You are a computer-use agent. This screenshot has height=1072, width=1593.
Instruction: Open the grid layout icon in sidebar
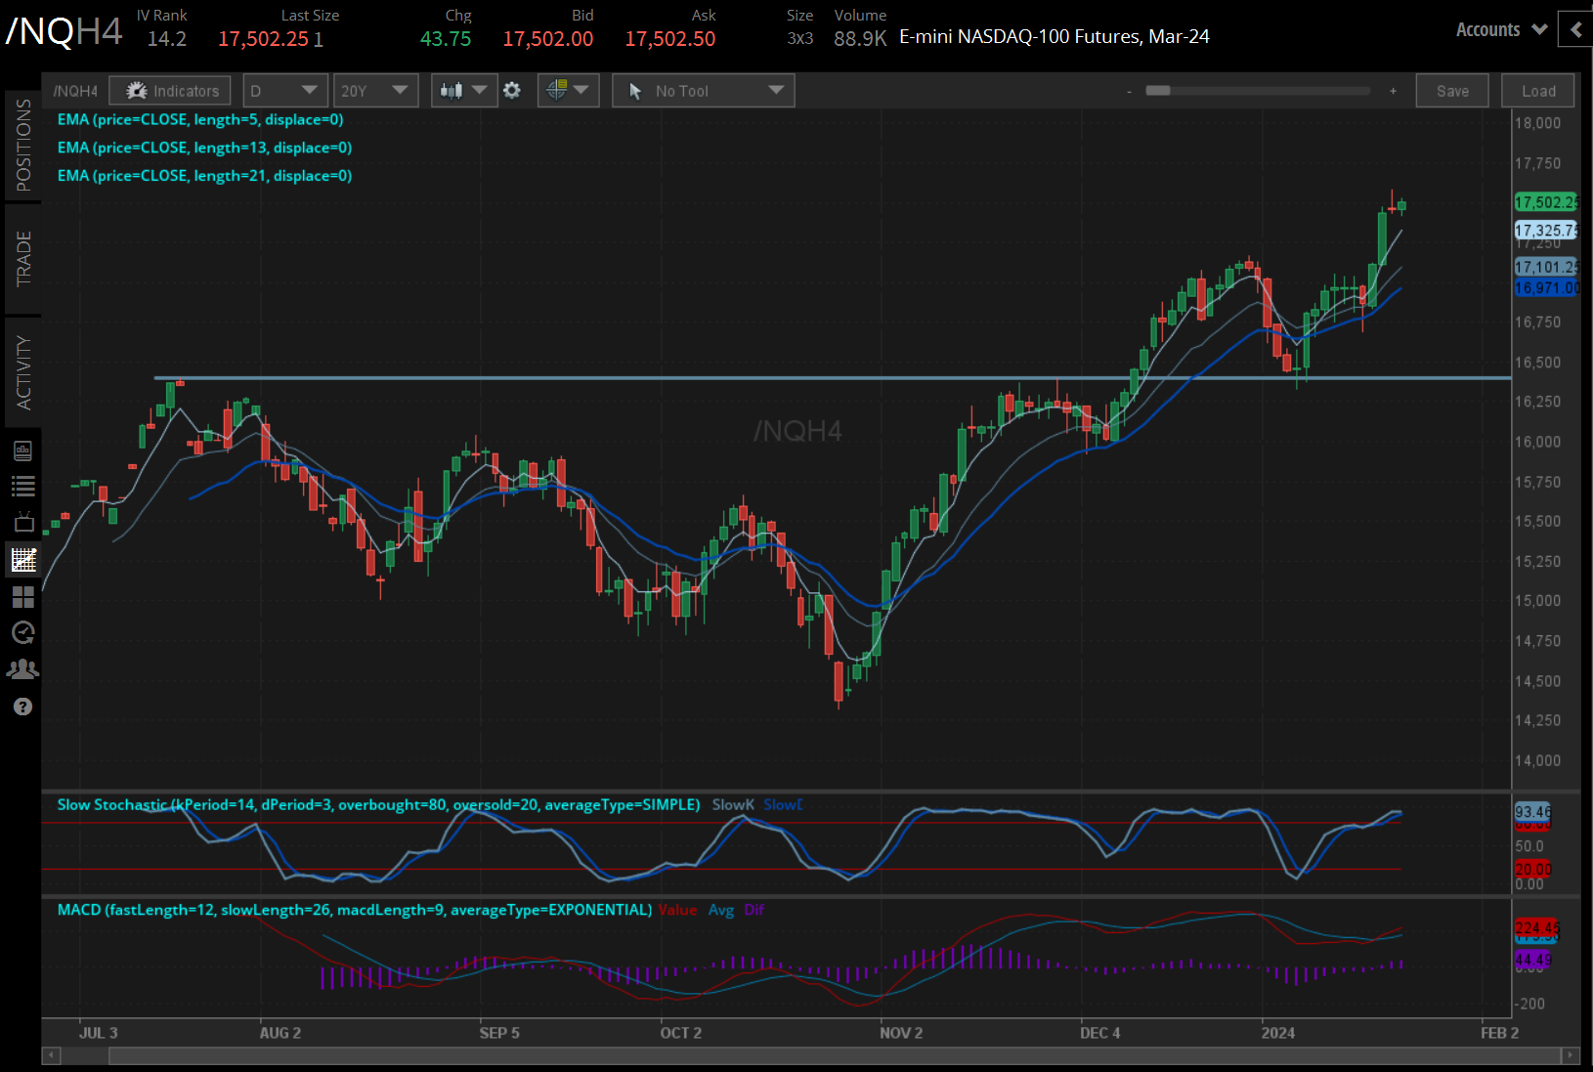pos(23,597)
